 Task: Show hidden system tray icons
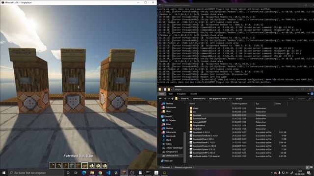click(271, 173)
